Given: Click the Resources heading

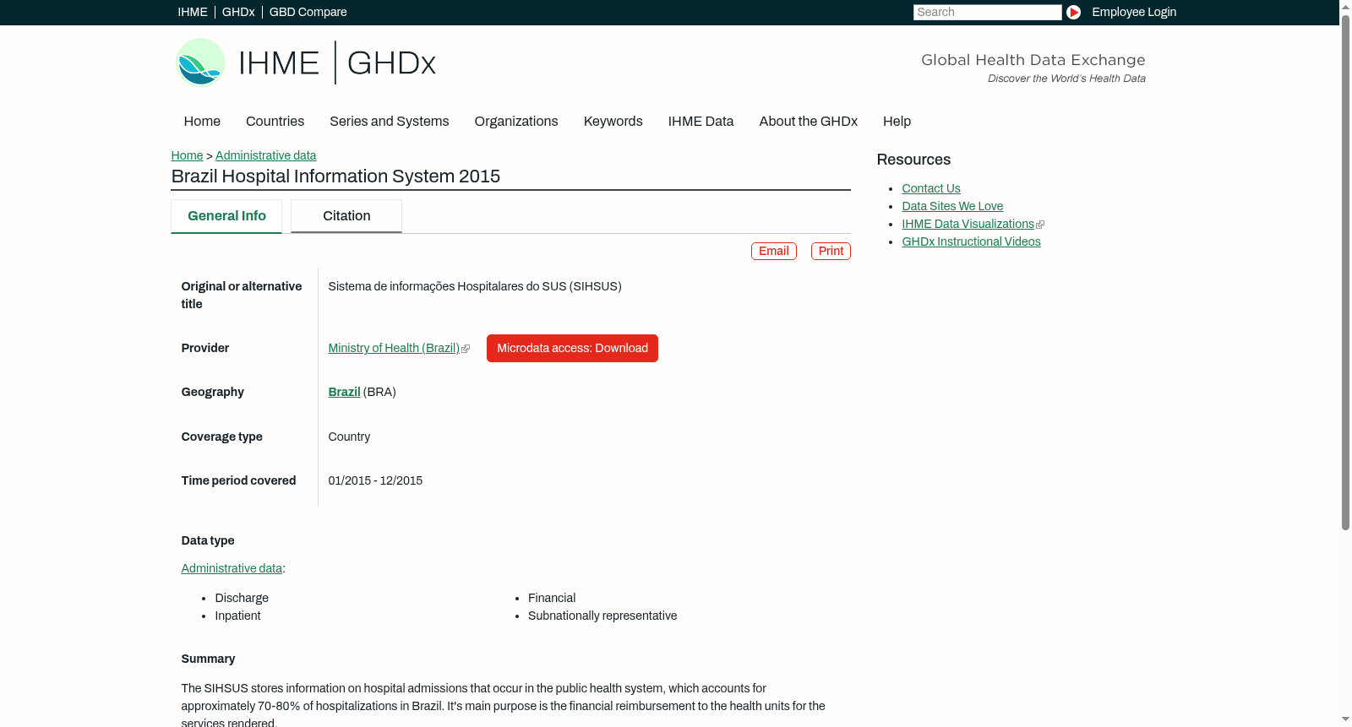Looking at the screenshot, I should point(913,160).
